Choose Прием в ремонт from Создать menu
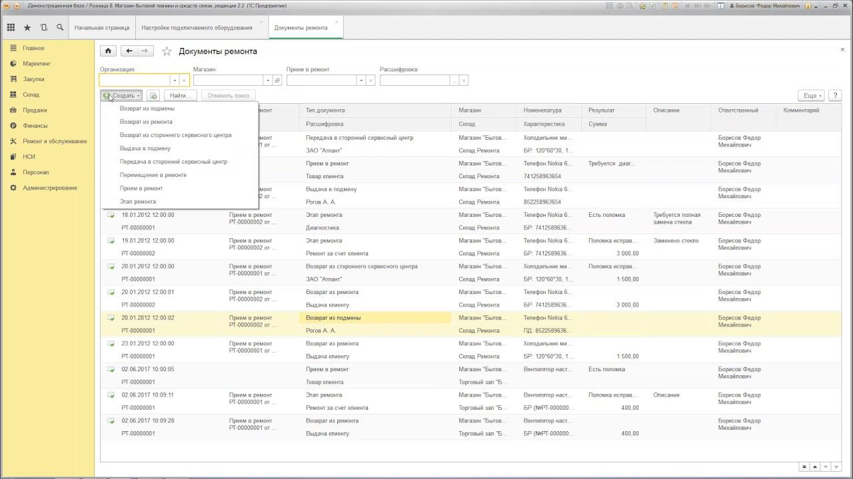 click(x=141, y=188)
